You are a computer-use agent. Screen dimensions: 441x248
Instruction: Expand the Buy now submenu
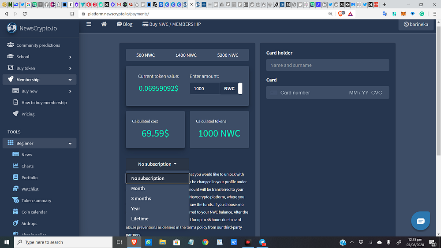point(42,91)
